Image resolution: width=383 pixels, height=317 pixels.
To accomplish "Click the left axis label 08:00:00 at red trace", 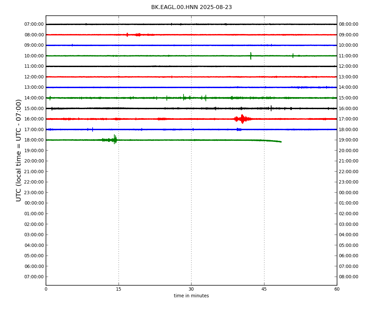I will pyautogui.click(x=34, y=35).
